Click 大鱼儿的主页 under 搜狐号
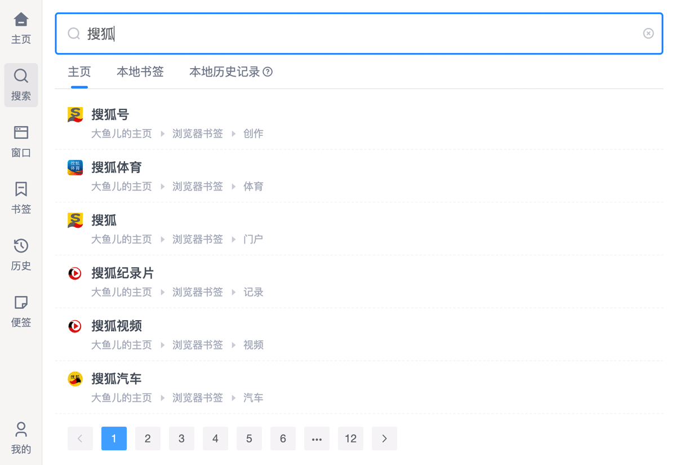The image size is (676, 465). point(122,134)
